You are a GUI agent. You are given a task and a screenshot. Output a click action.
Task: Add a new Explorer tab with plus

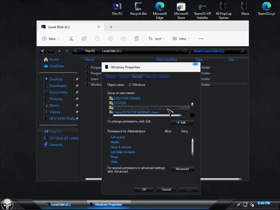tap(111, 27)
